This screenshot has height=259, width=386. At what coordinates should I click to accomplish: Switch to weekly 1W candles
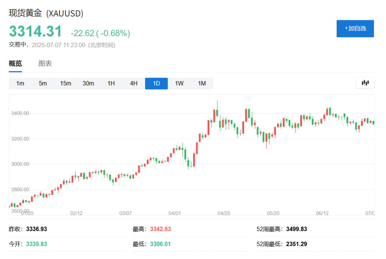[x=179, y=84]
